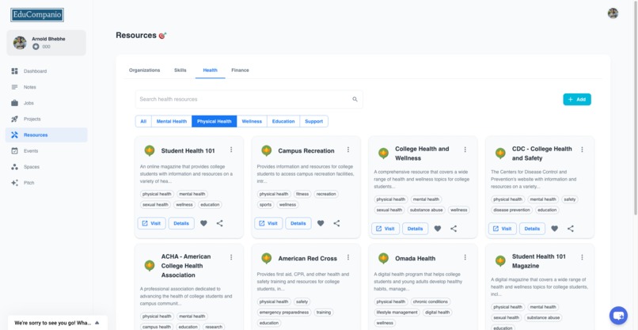Open the Projects rocket icon

point(15,119)
